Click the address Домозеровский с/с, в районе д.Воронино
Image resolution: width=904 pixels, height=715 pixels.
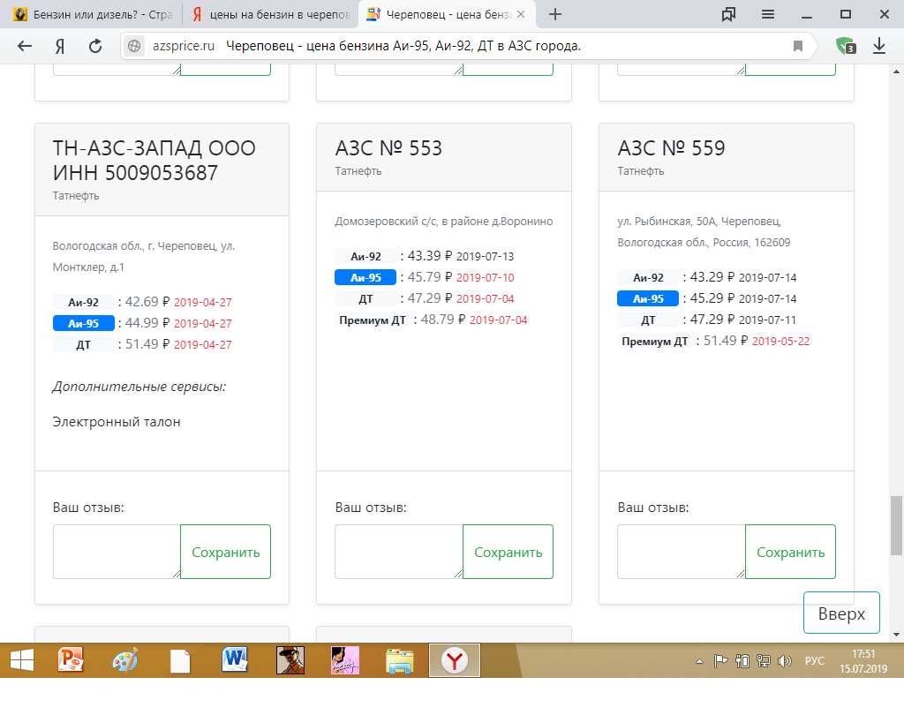(444, 222)
